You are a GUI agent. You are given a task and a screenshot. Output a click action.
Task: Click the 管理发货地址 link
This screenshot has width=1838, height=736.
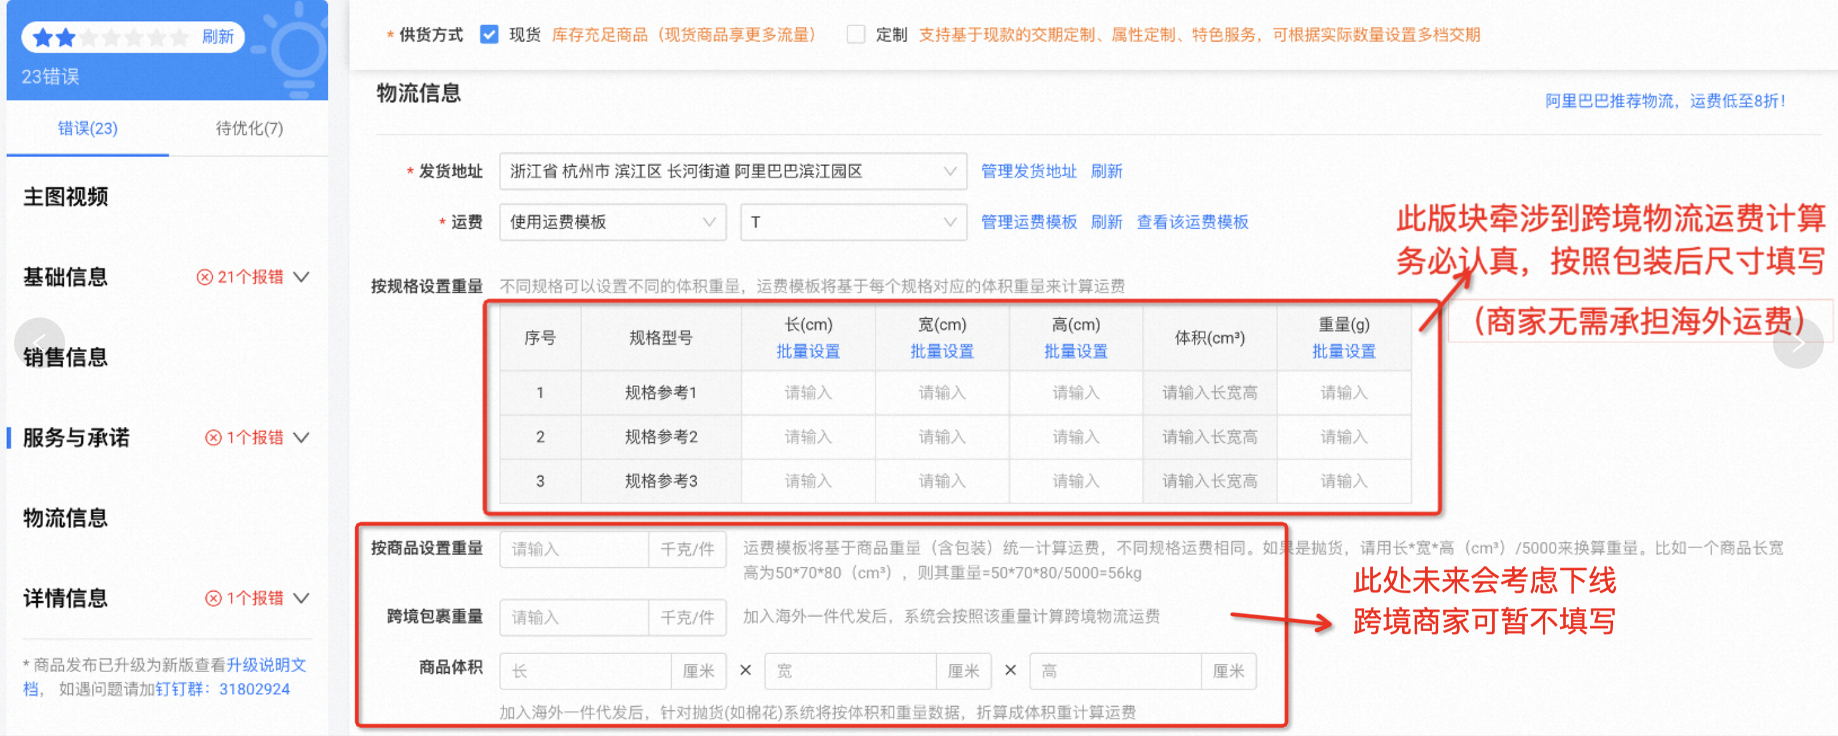[1028, 171]
